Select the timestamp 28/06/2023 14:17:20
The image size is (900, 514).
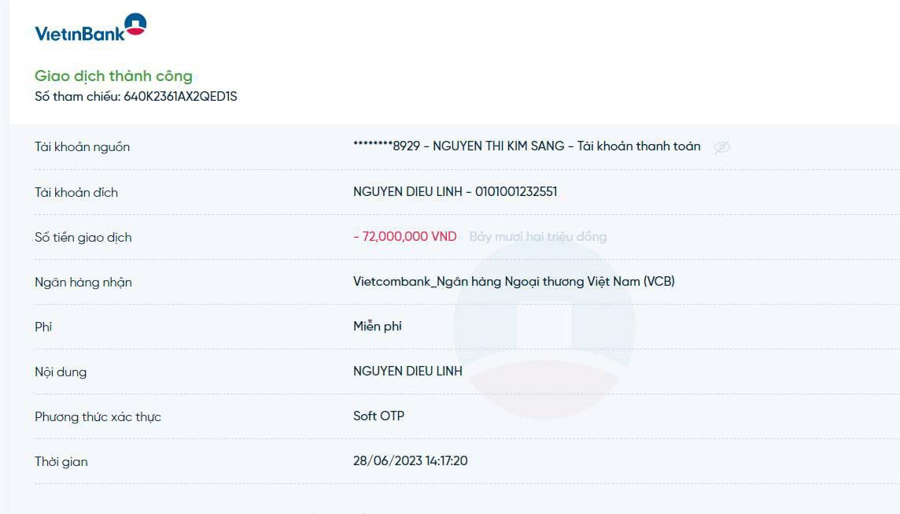click(x=410, y=460)
